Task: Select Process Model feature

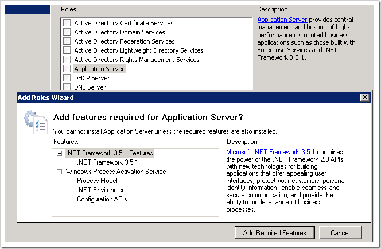Action: pyautogui.click(x=97, y=181)
